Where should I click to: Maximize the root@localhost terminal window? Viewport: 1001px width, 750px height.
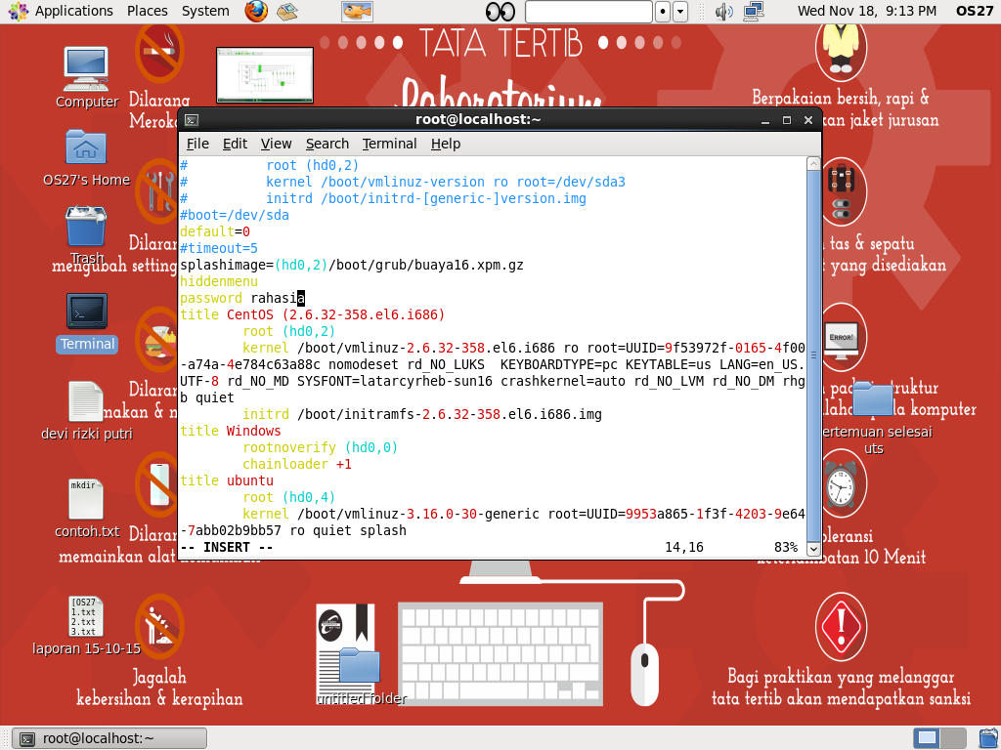pos(787,120)
